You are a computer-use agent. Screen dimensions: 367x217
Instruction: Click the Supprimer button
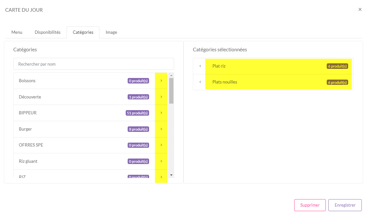pos(310,205)
